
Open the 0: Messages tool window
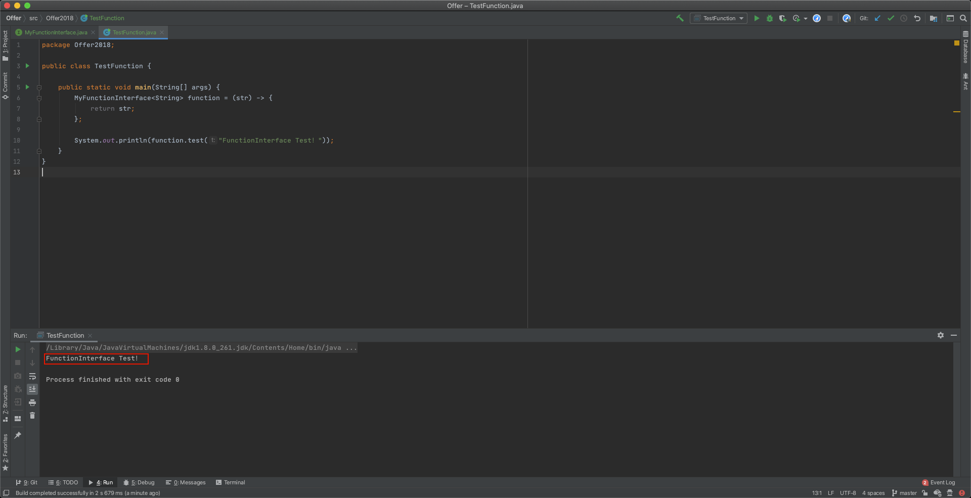click(186, 482)
